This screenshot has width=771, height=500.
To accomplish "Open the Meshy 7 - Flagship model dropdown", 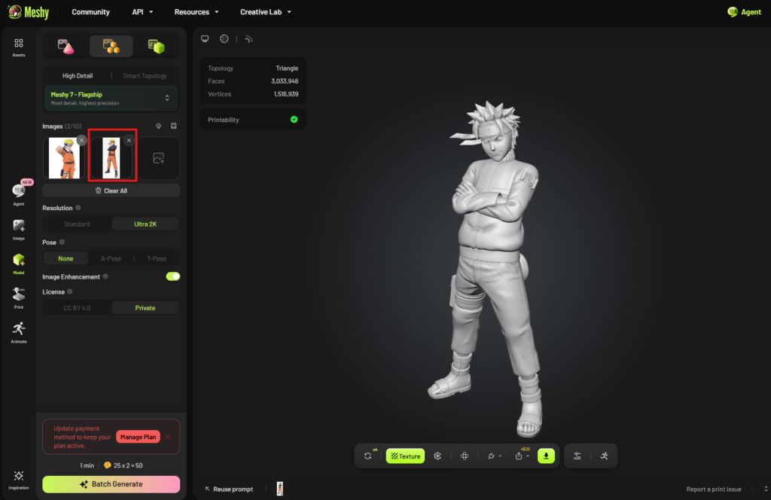I will click(x=111, y=99).
